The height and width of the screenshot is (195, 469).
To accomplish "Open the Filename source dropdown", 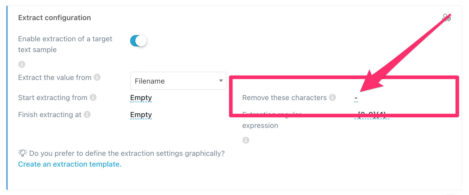I will (x=178, y=81).
